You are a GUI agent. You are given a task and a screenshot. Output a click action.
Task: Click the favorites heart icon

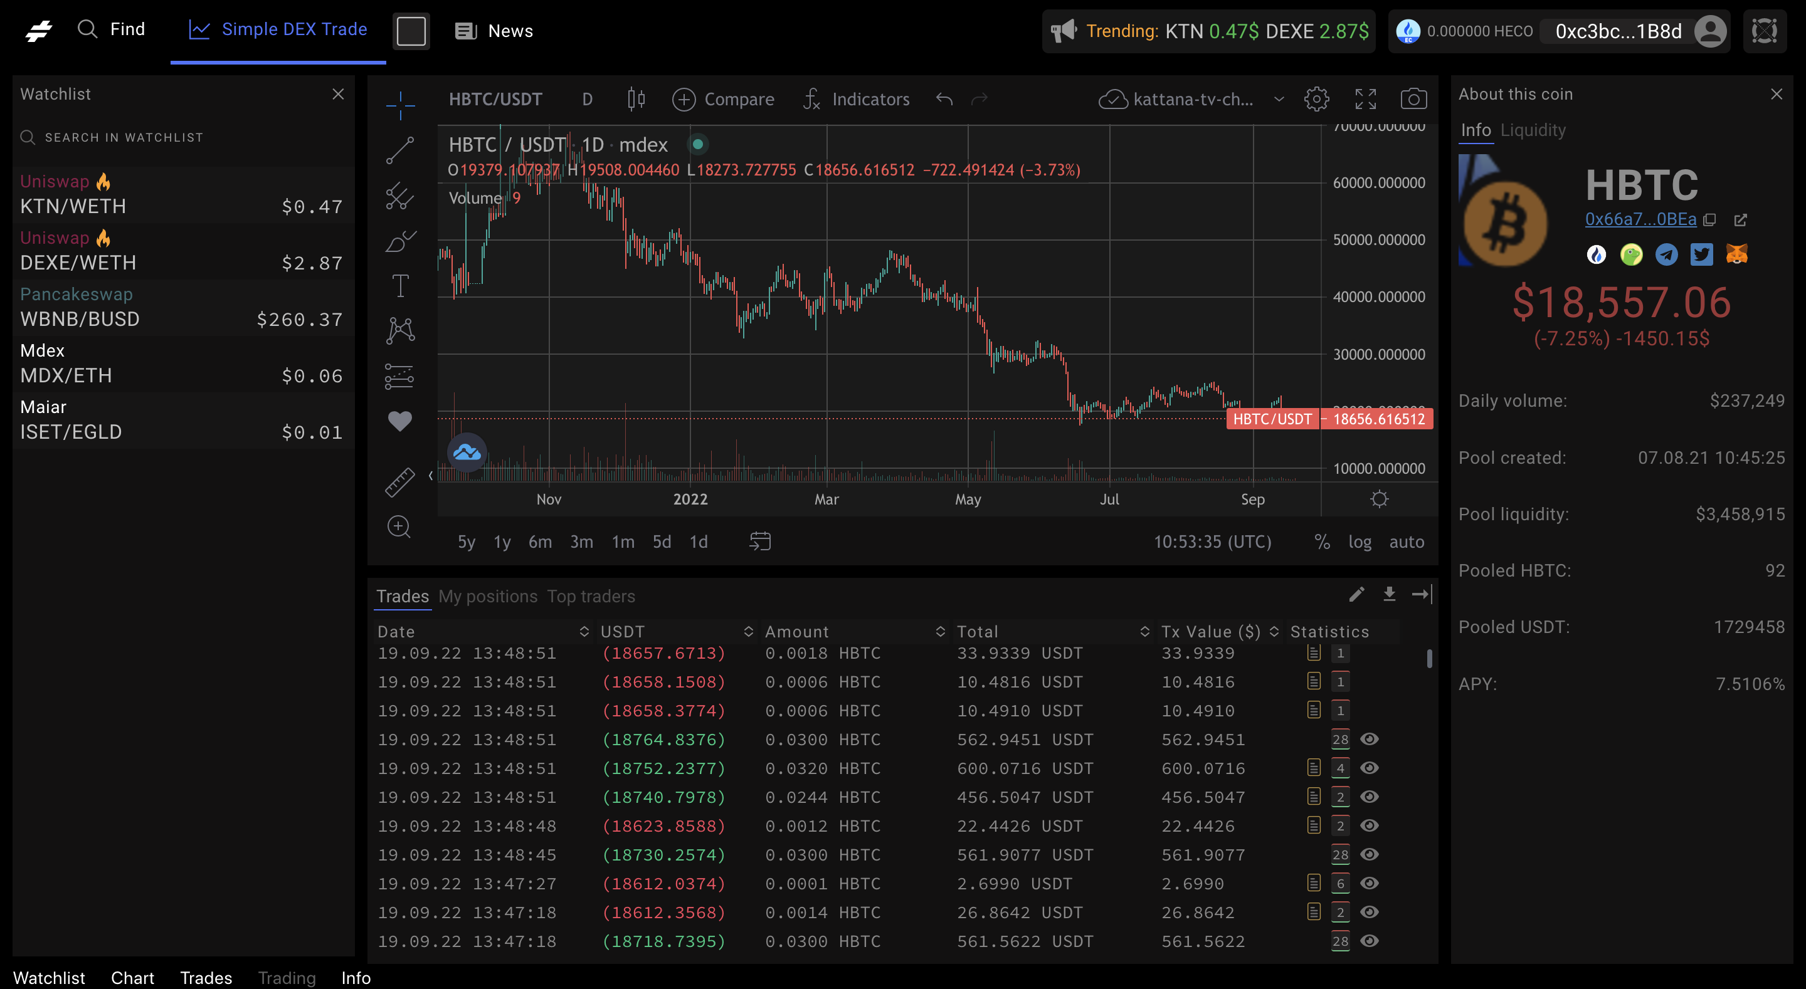(399, 421)
